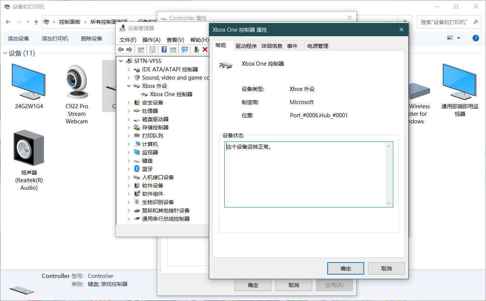The height and width of the screenshot is (301, 486).
Task: Click the Explorer back navigation arrow
Action: pyautogui.click(x=8, y=22)
